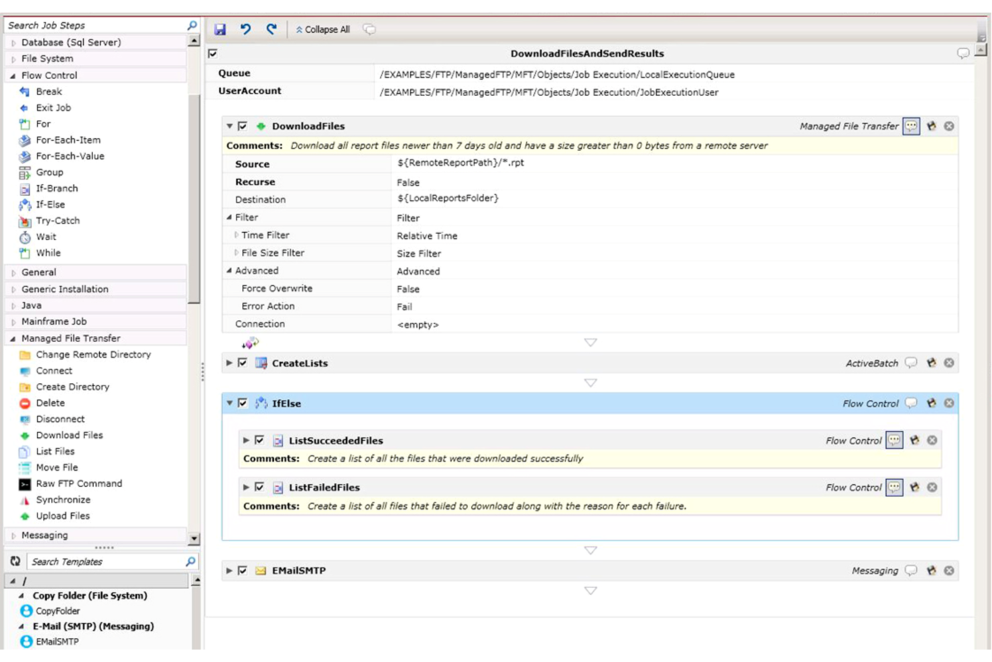This screenshot has height=662, width=992.
Task: Edit the Source value ${RemoteReportPath}/*.rpt
Action: [460, 162]
